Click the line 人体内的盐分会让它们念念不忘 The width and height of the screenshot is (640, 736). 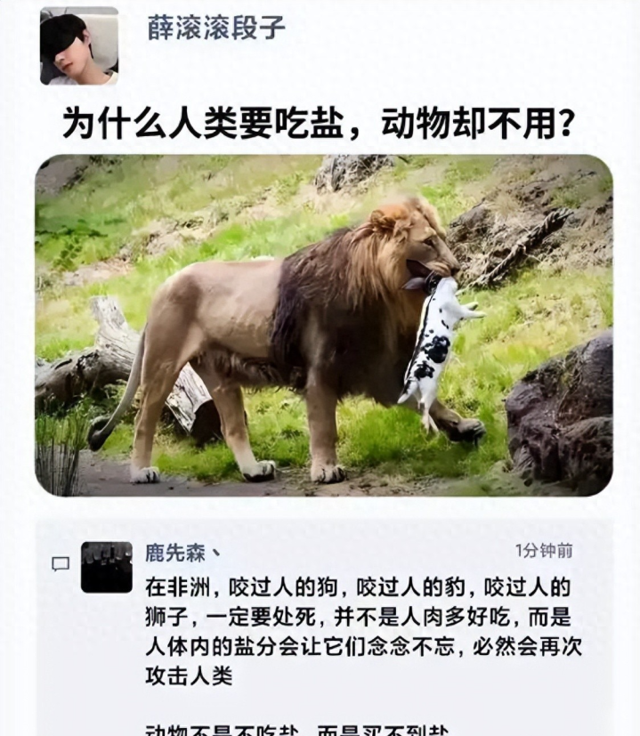click(x=300, y=647)
